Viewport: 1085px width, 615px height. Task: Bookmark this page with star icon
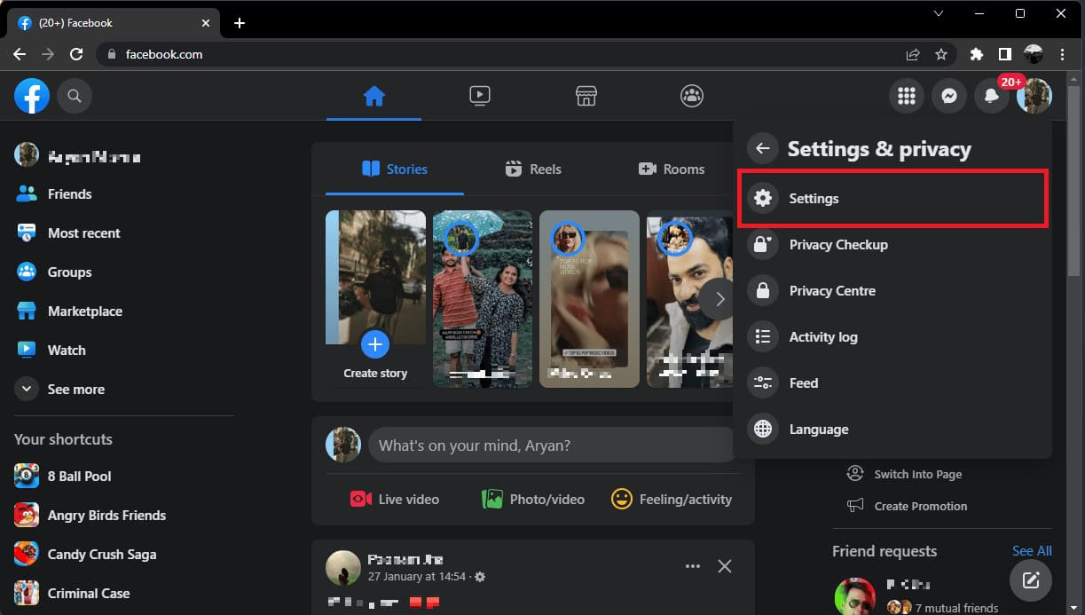pyautogui.click(x=941, y=54)
